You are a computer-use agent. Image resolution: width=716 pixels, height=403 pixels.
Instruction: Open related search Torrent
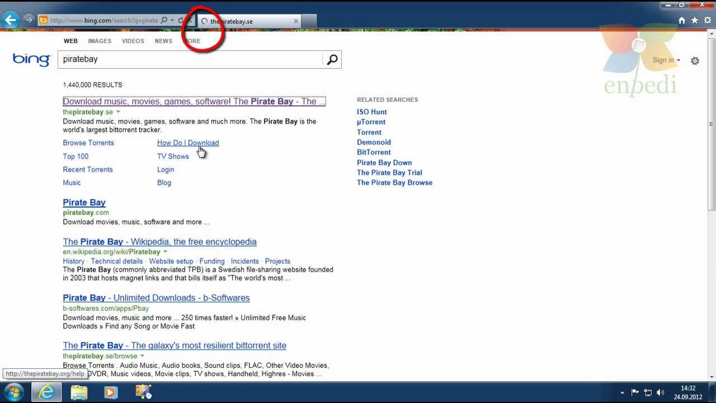(369, 132)
